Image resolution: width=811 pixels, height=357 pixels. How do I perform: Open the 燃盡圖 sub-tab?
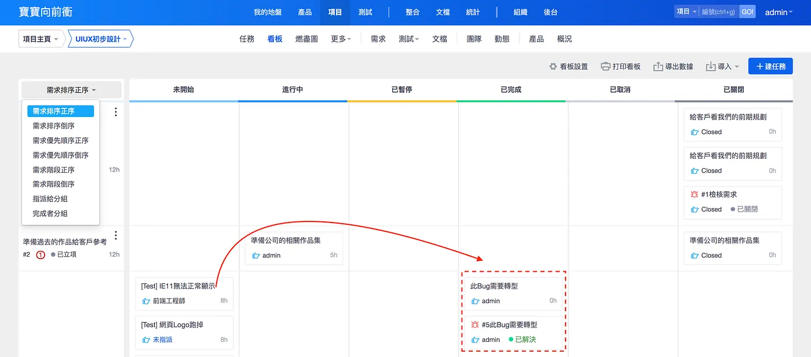click(306, 39)
